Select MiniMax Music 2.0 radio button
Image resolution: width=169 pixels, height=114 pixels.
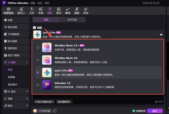tap(38, 60)
